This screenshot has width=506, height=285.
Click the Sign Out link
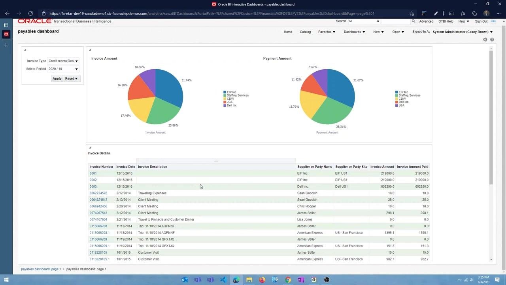click(481, 21)
